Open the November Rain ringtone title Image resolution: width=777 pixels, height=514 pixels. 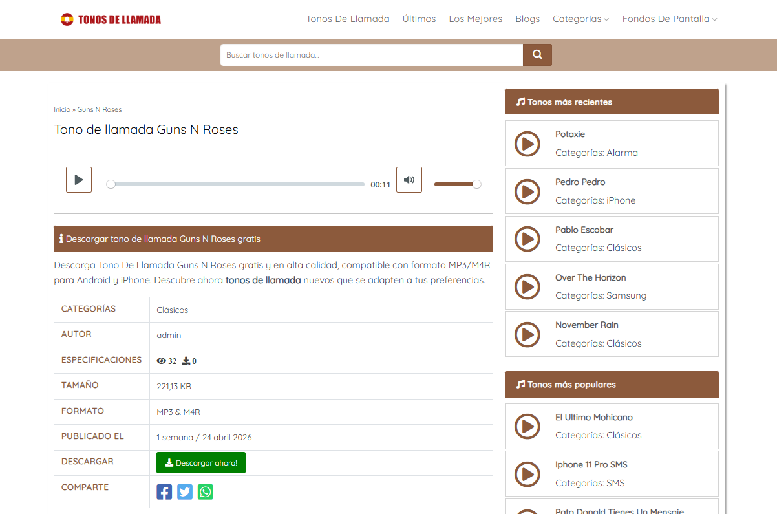pos(587,325)
